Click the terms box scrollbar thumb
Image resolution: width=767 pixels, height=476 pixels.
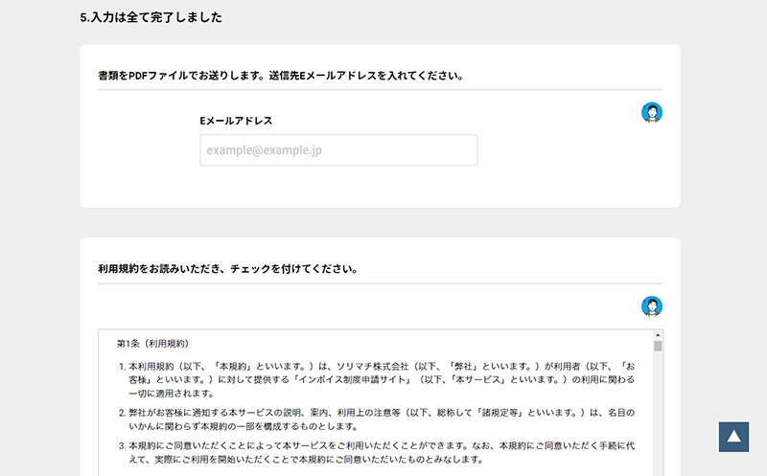coord(658,347)
